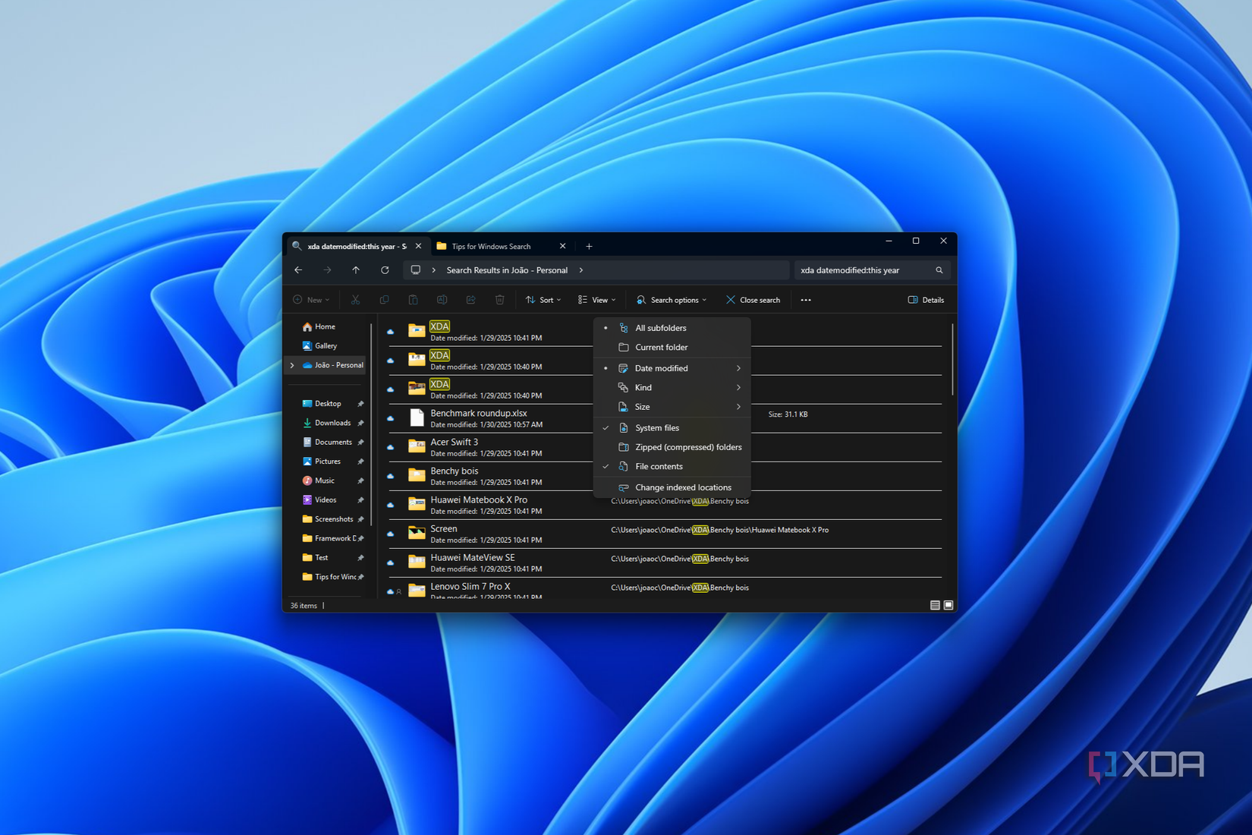Switch to the Tips for Windows Search tab

pyautogui.click(x=491, y=245)
